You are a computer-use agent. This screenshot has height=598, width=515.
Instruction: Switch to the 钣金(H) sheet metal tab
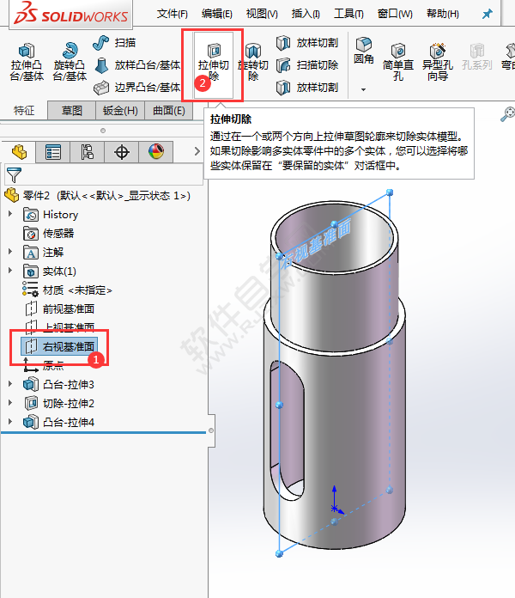point(120,111)
